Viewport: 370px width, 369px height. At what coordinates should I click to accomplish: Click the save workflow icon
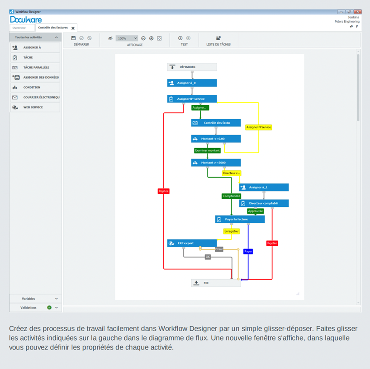click(74, 38)
